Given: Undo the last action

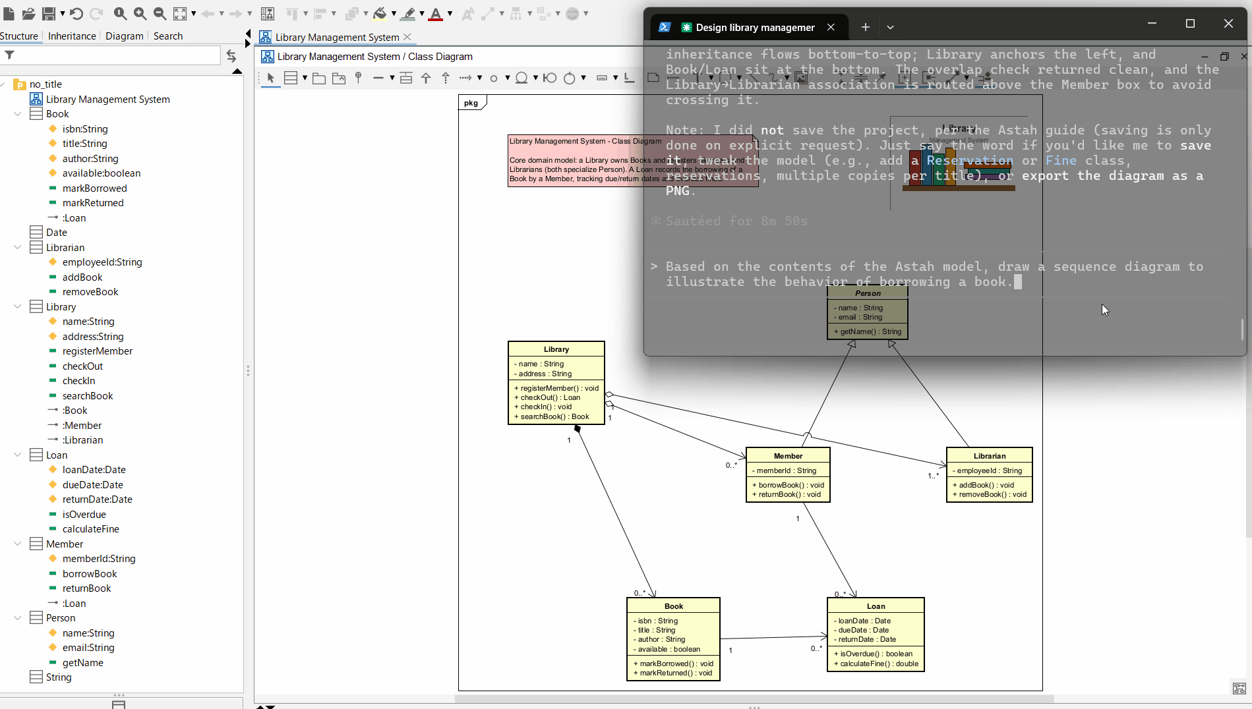Looking at the screenshot, I should pos(76,13).
